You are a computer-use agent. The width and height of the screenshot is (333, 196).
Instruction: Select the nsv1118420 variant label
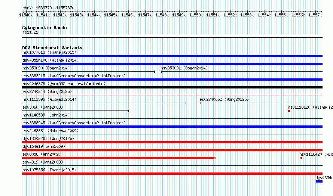pyautogui.click(x=316, y=154)
